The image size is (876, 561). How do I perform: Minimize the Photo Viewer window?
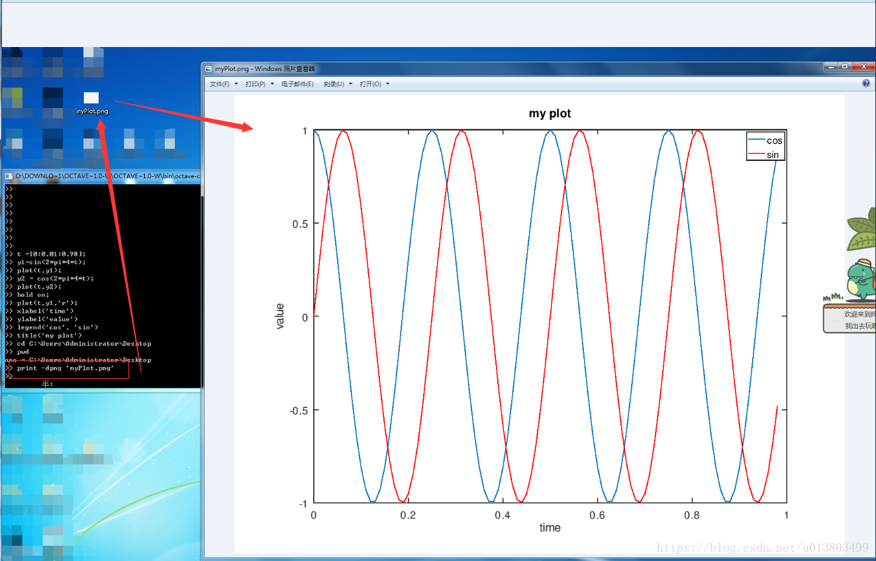coord(830,66)
